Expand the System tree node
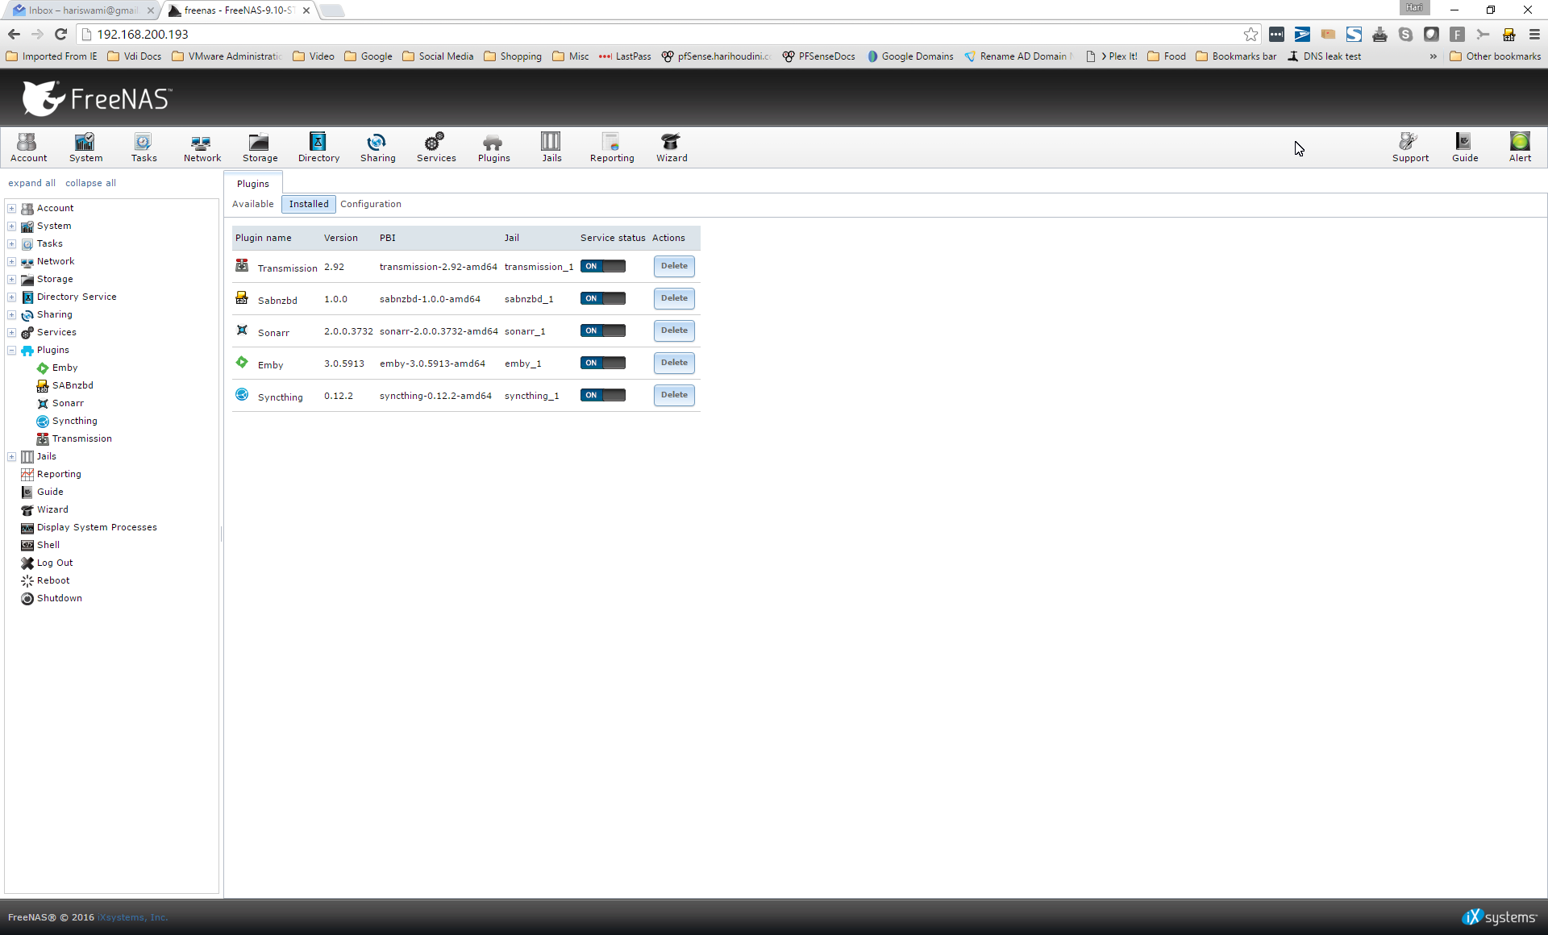The width and height of the screenshot is (1548, 935). (x=12, y=226)
